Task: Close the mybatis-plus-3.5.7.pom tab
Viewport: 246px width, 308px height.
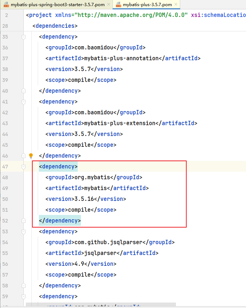Action: (176, 4)
